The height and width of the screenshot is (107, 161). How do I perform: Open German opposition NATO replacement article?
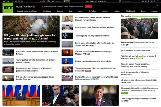click(138, 100)
